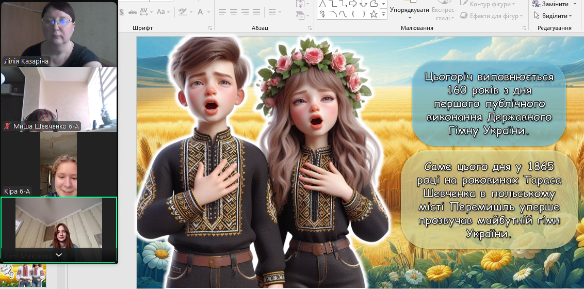Apply text highlight color
584x289 pixels.
[x=182, y=12]
